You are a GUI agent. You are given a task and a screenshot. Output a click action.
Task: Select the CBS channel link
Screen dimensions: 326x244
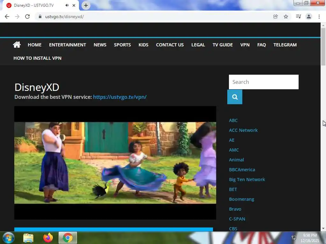pos(233,229)
